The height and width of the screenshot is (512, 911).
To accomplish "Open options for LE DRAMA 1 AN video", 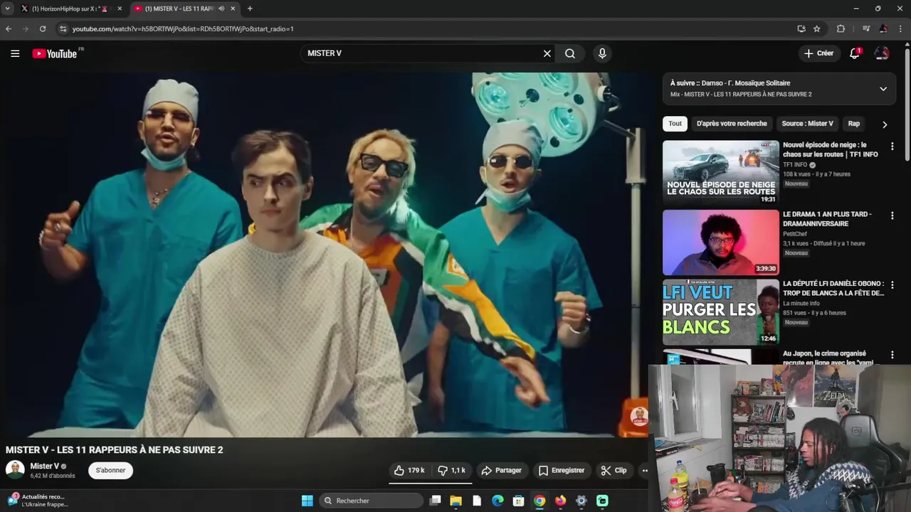I will (x=892, y=215).
